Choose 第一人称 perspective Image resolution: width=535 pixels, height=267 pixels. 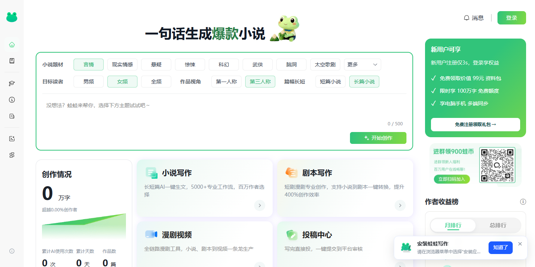click(227, 82)
